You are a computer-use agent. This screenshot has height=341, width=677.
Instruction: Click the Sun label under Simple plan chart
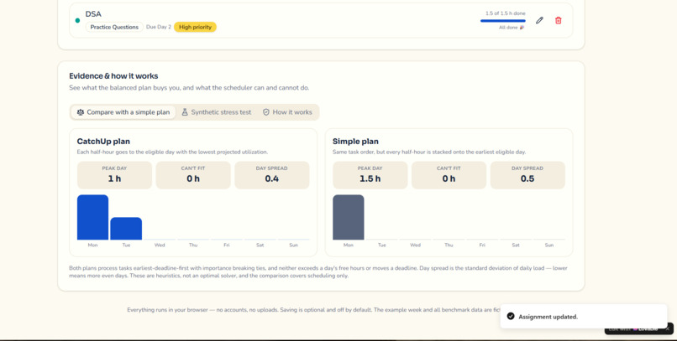pos(549,245)
